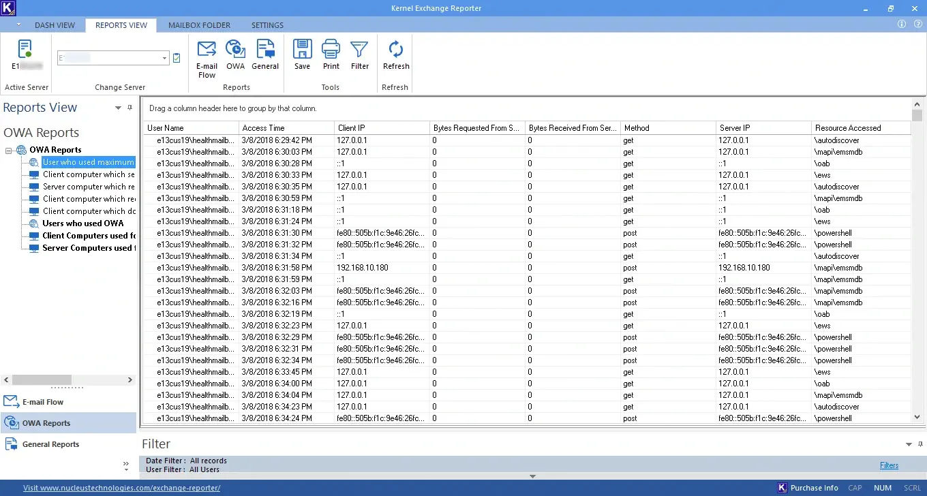Select 'Client Computers used f' report

point(89,236)
